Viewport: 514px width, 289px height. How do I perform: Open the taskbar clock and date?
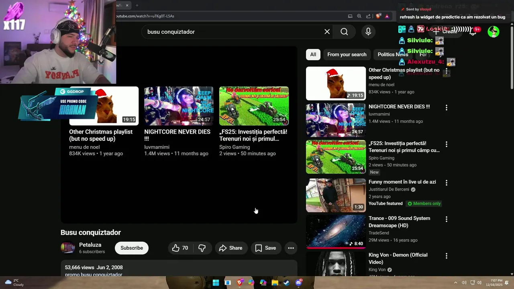pyautogui.click(x=494, y=283)
